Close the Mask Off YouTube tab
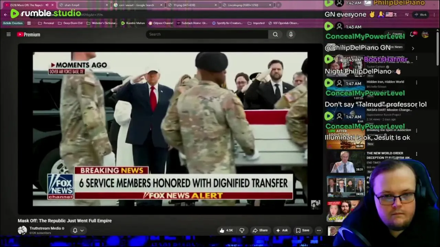Screen dimensions: 440x247 (52, 5)
